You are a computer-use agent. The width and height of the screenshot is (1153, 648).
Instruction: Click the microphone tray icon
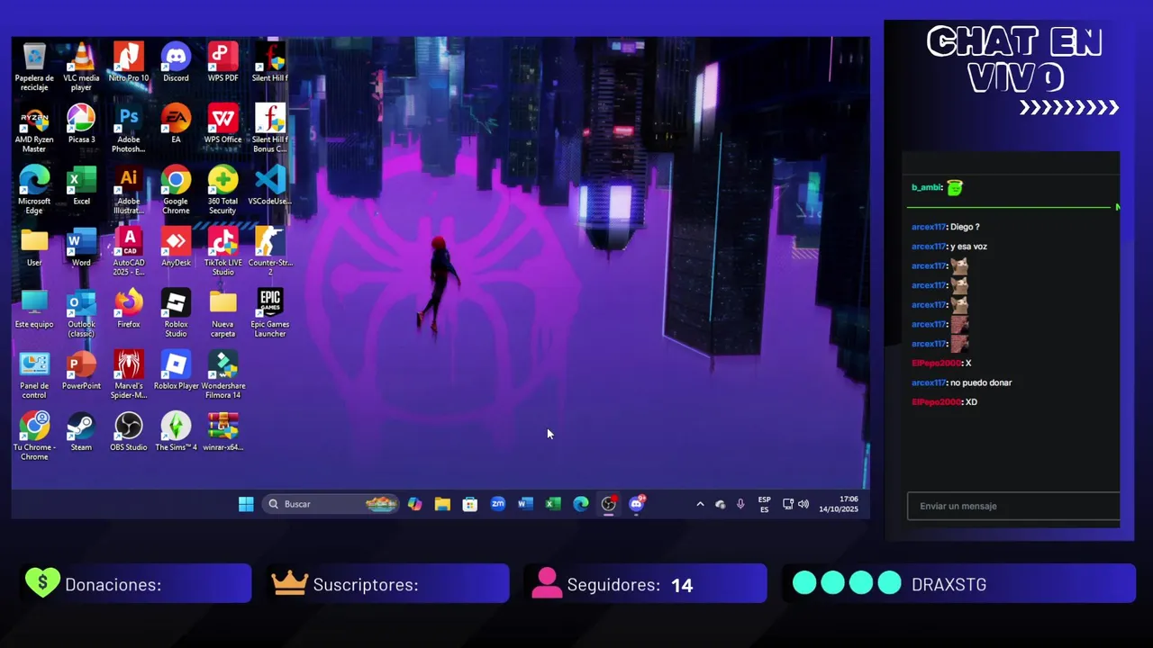[740, 504]
